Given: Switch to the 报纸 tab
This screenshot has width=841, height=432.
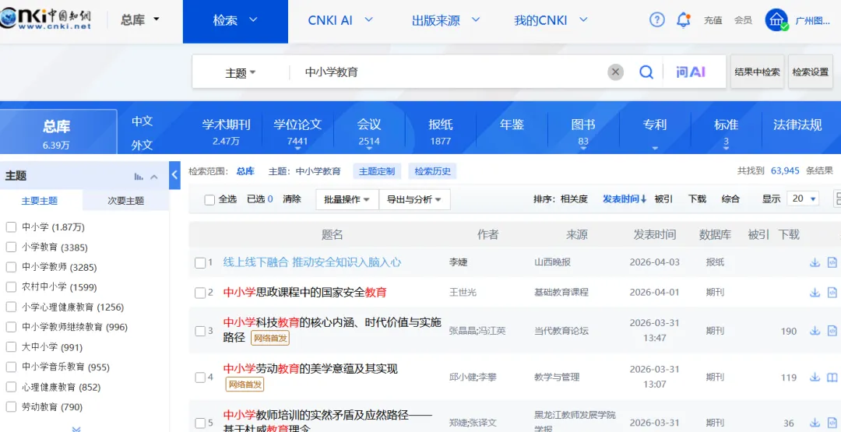Looking at the screenshot, I should [x=440, y=132].
